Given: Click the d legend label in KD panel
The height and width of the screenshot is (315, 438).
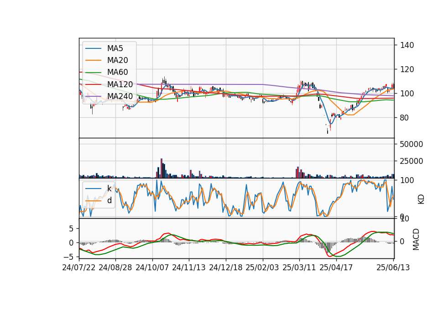Looking at the screenshot, I should click(x=109, y=200).
